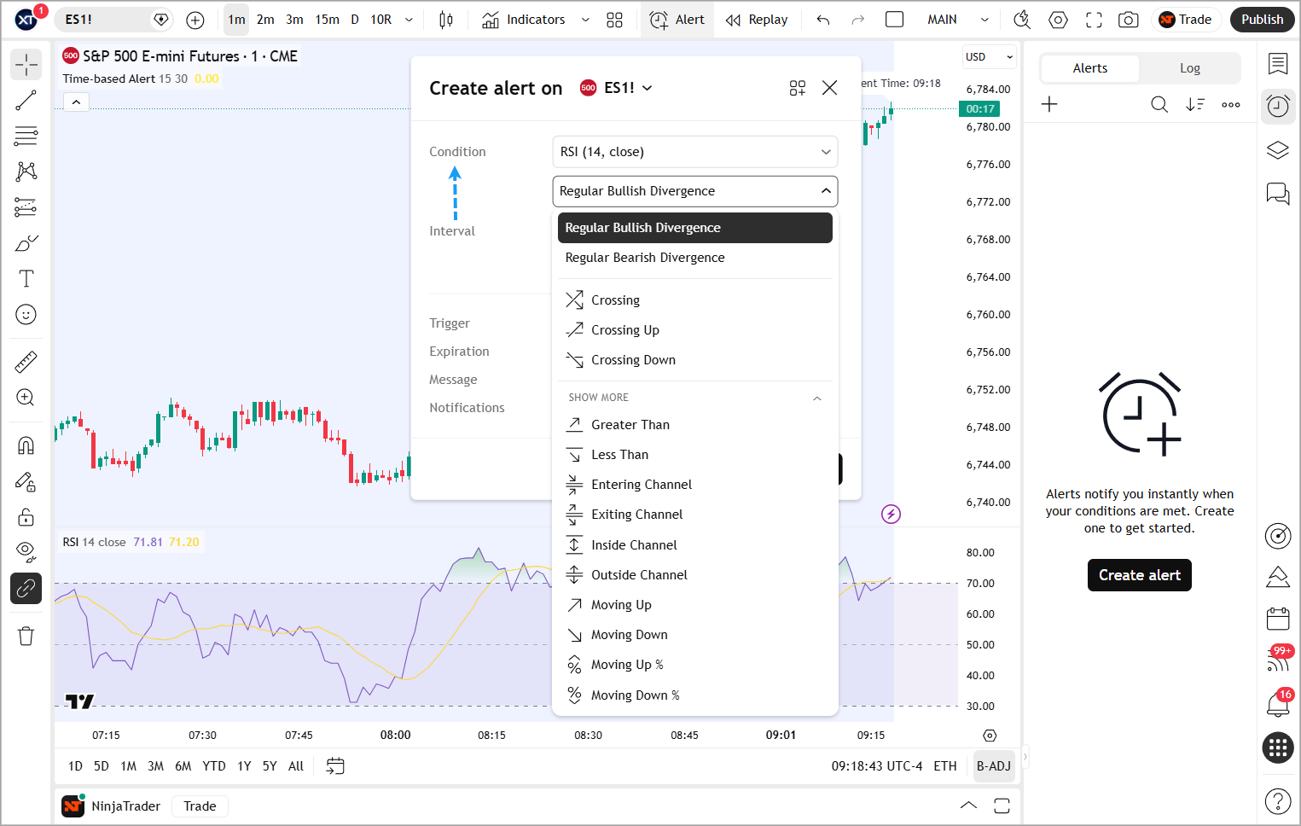Click the Create alert button
This screenshot has height=826, width=1301.
tap(1139, 575)
